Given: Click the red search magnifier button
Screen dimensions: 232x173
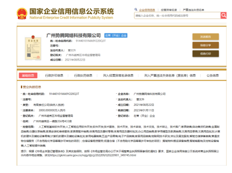Looking at the screenshot, I should (223, 15).
